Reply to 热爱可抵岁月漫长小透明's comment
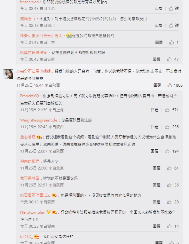Screen dimensions: 189x244 pos(159,42)
